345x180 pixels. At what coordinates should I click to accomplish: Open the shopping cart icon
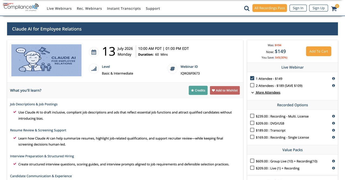(x=334, y=8)
